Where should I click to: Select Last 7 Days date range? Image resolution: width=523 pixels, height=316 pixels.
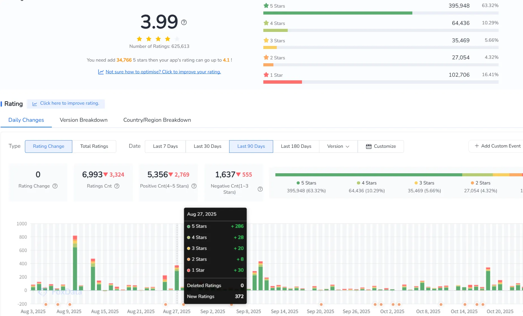tap(165, 146)
